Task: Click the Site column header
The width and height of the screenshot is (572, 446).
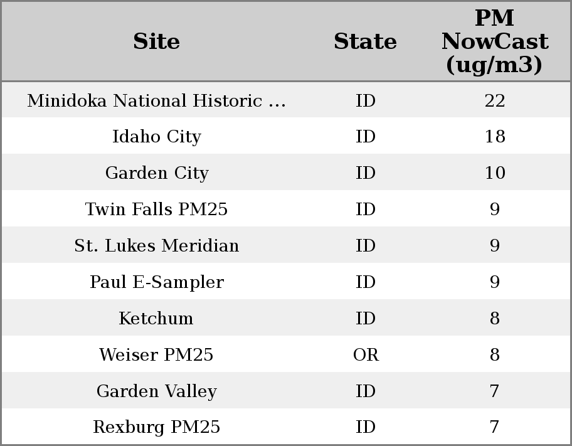Action: coord(156,42)
